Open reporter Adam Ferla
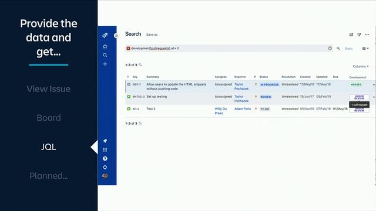The image size is (376, 211). coord(243,109)
